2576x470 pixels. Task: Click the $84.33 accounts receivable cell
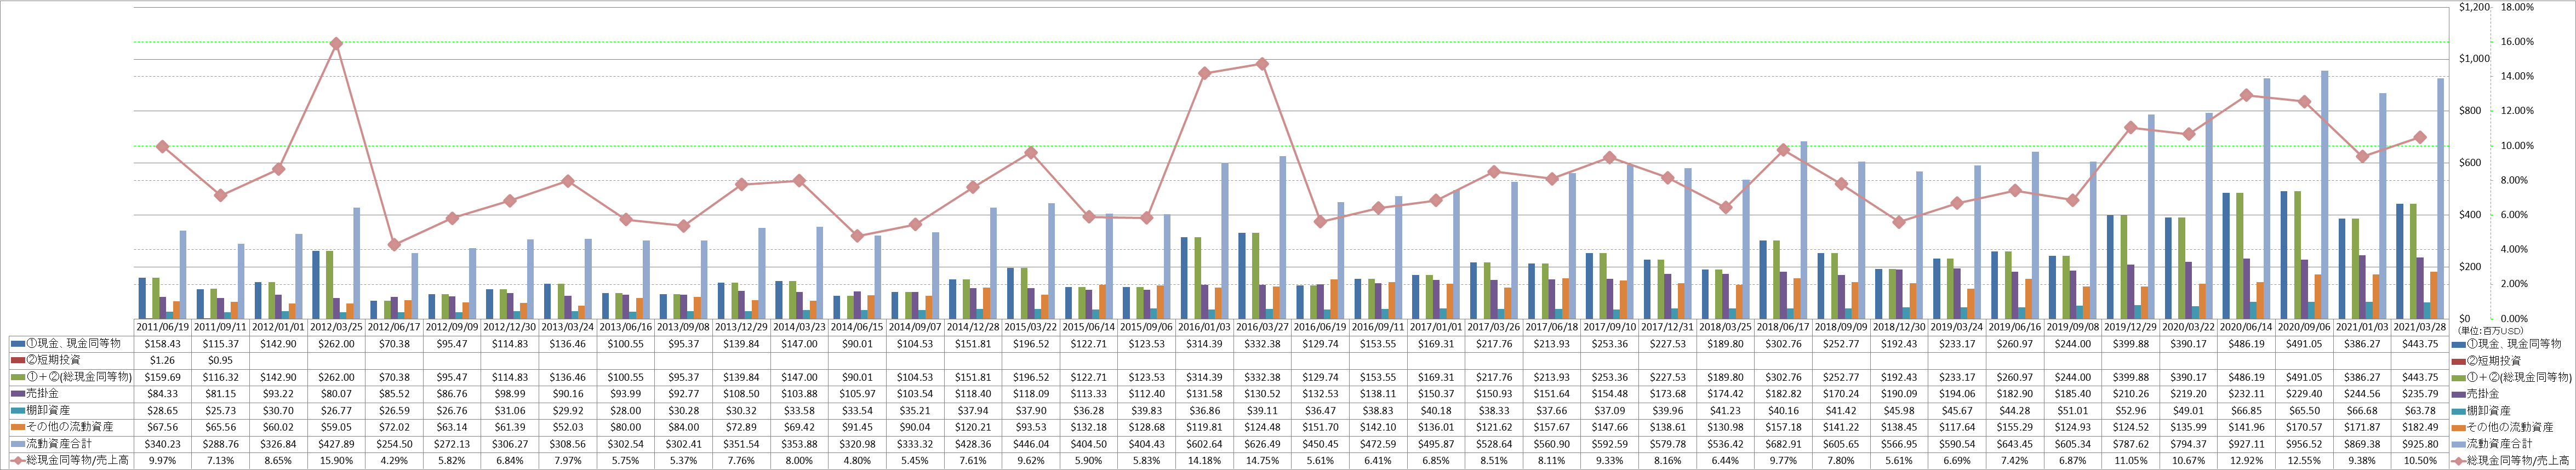pos(163,393)
